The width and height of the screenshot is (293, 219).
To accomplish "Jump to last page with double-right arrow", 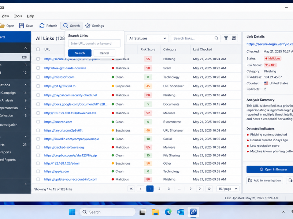I will pos(209,189).
